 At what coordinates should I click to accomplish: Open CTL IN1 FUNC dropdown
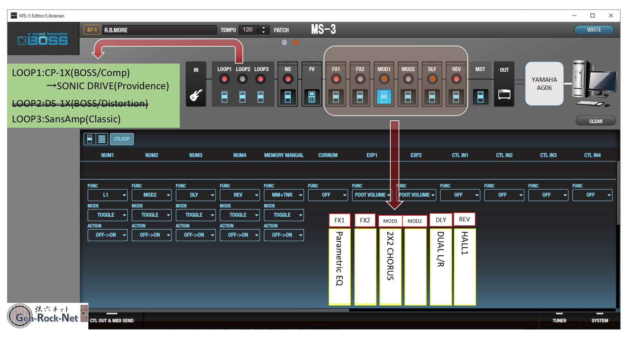click(x=460, y=195)
